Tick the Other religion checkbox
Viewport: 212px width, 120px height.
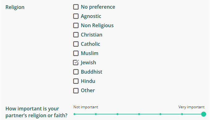[x=76, y=91]
